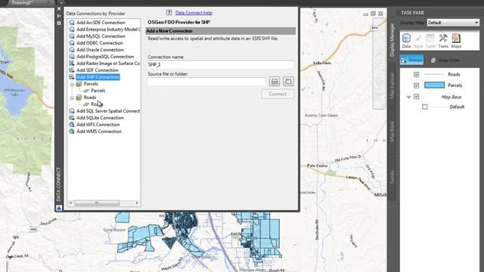Enable the Default layer checkbox
This screenshot has height=272, width=484.
click(x=425, y=107)
